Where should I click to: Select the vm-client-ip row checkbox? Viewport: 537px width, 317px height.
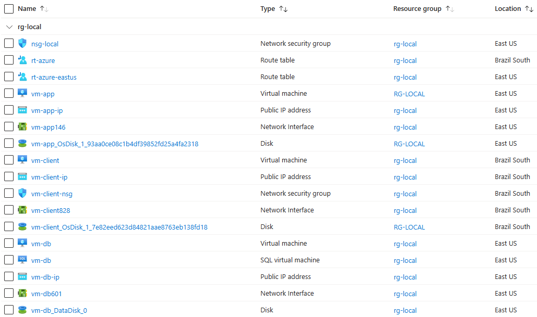coord(9,176)
